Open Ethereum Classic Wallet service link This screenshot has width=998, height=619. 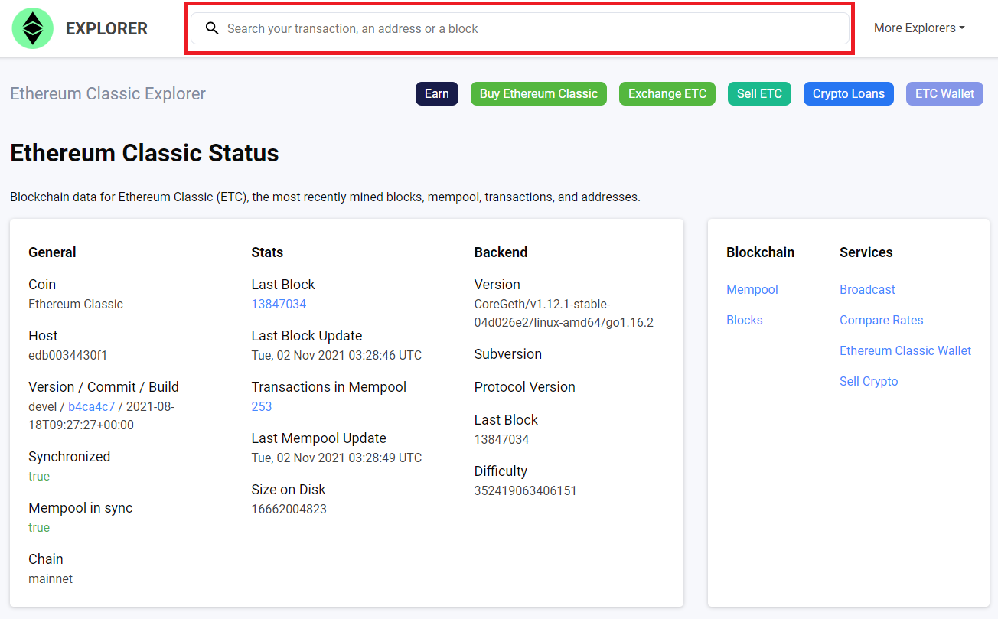point(905,350)
